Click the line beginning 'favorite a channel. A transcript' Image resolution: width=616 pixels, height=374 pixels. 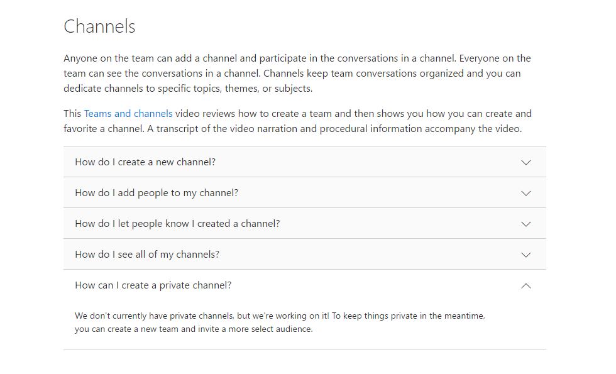pyautogui.click(x=292, y=129)
